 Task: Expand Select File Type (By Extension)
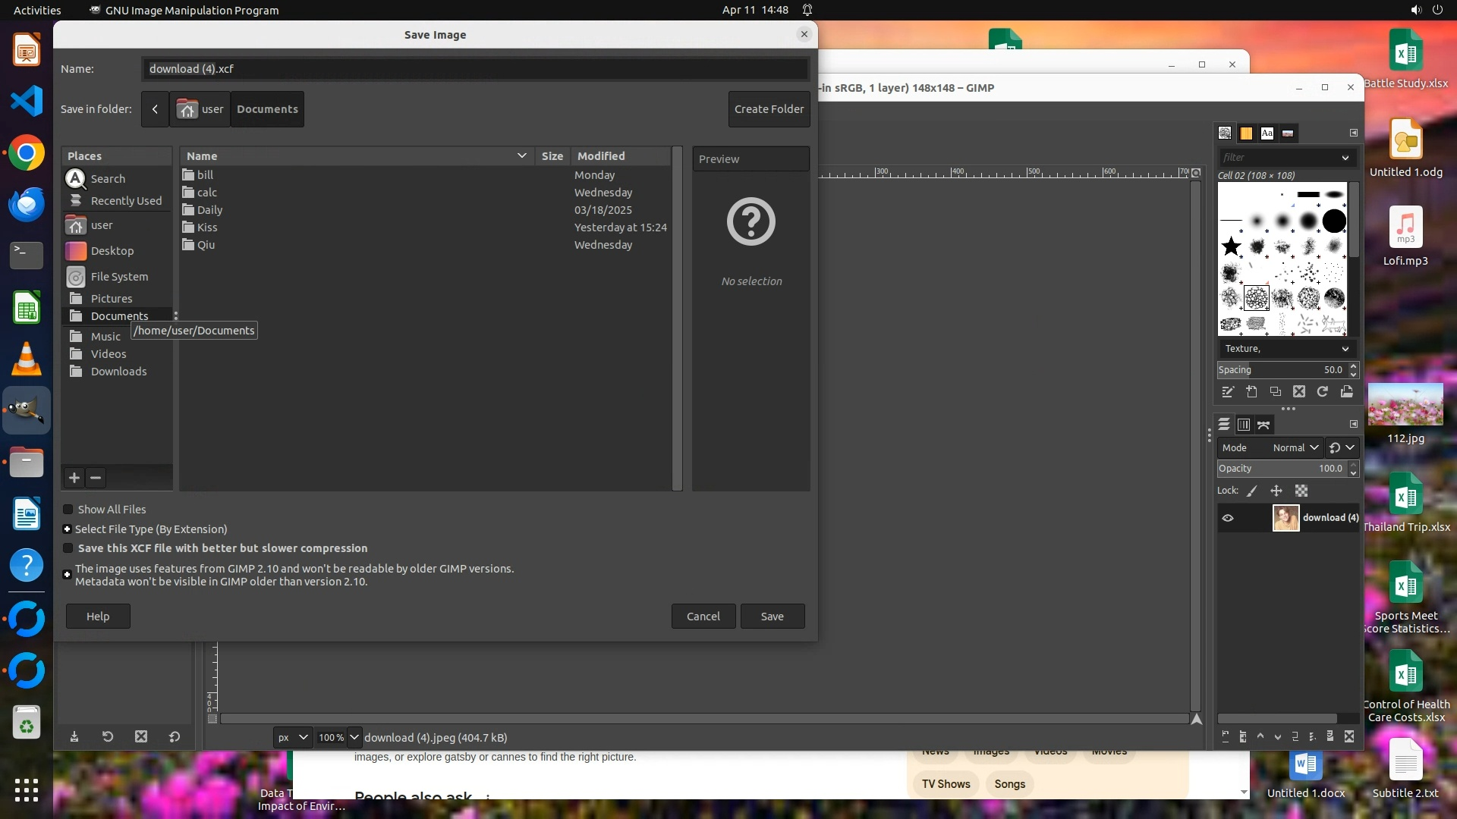click(x=68, y=529)
